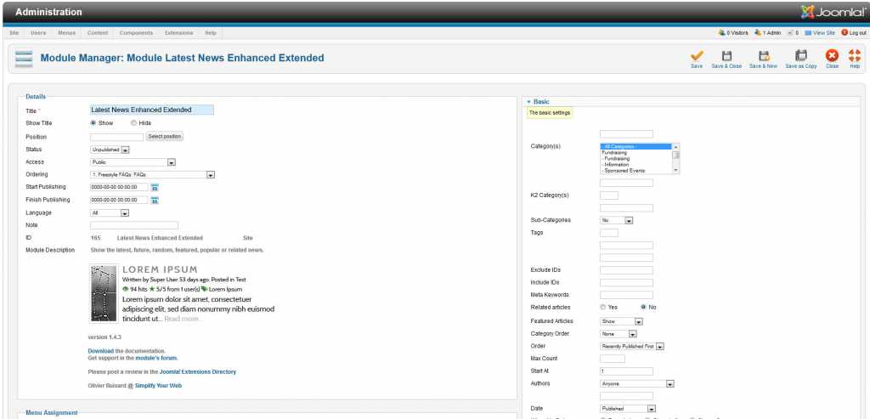Image resolution: width=870 pixels, height=419 pixels.
Task: Click the Save as Copy icon
Action: tap(800, 55)
